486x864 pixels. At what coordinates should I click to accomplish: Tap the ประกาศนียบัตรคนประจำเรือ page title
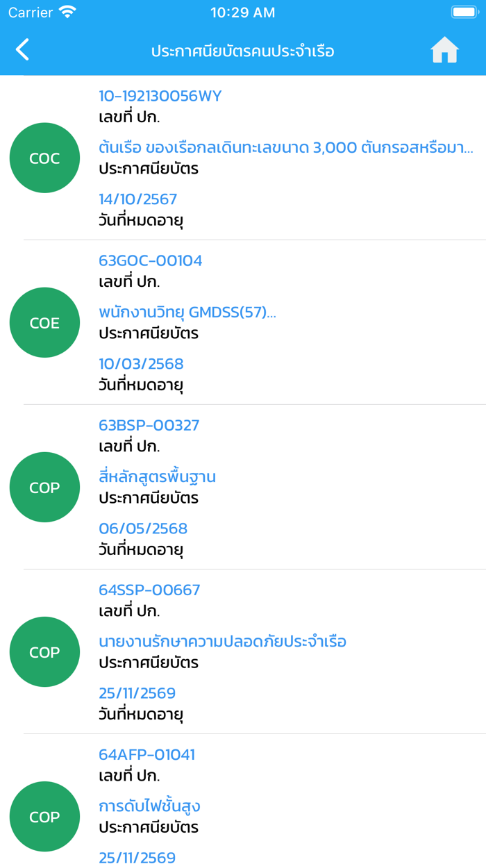click(243, 51)
